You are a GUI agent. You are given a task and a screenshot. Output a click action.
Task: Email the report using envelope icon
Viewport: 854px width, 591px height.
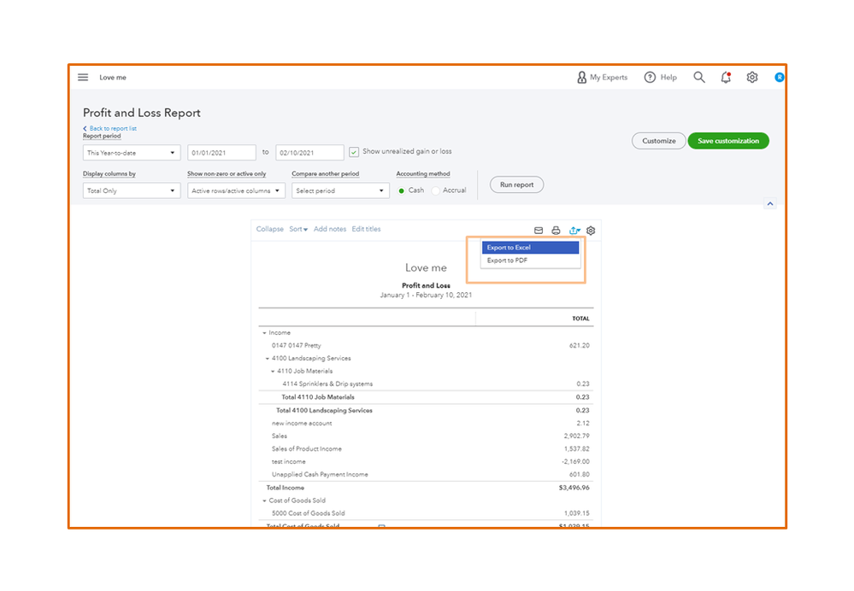(x=538, y=231)
